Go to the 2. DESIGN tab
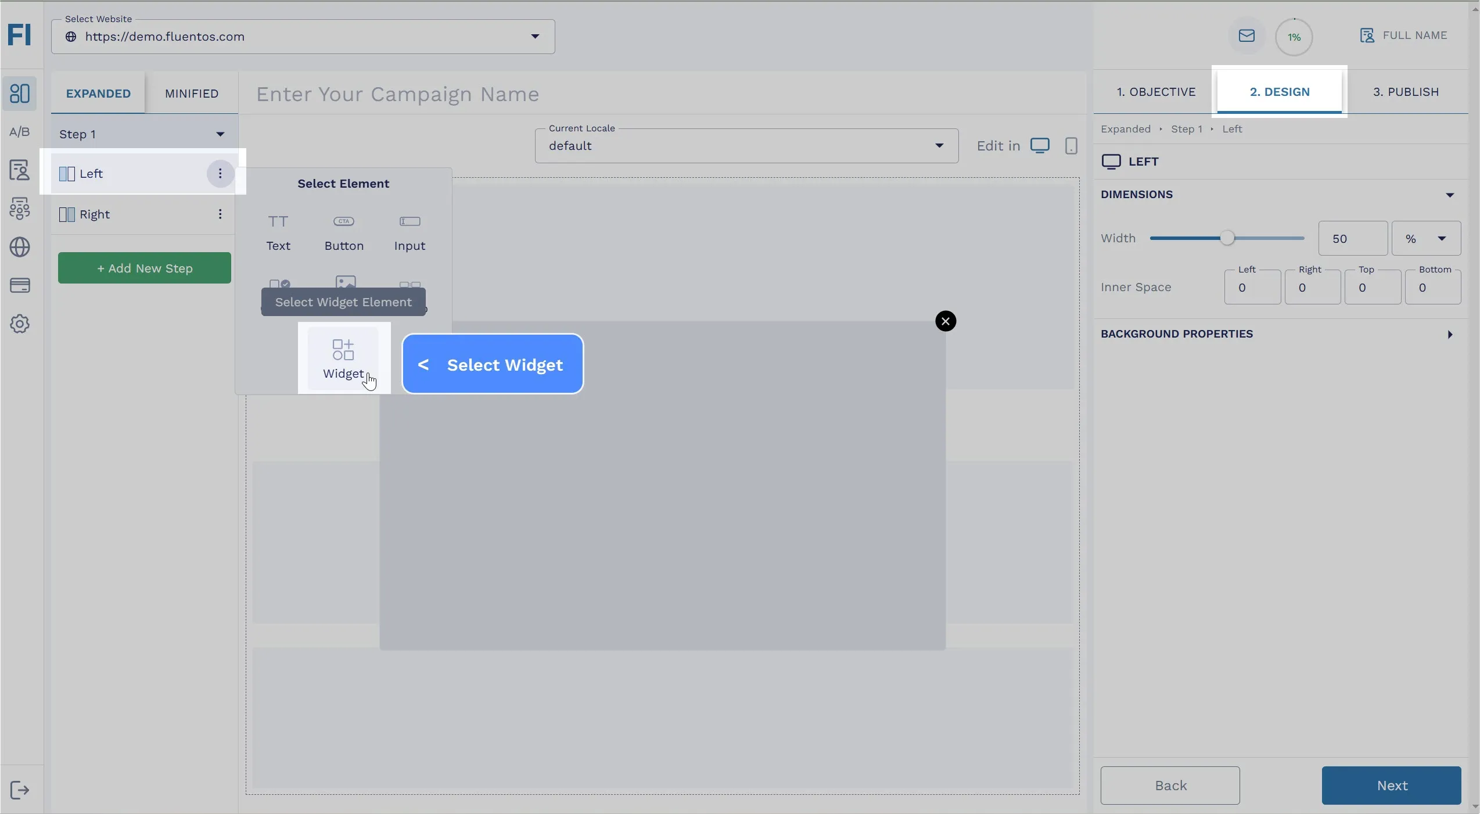This screenshot has width=1480, height=814. click(1280, 92)
